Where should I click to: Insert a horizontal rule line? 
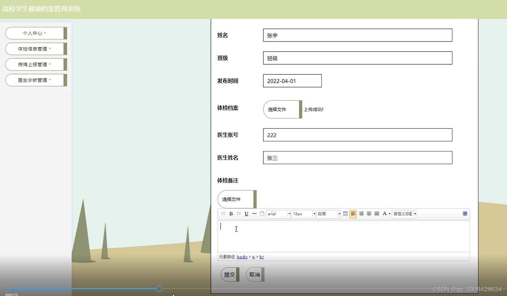coord(254,214)
